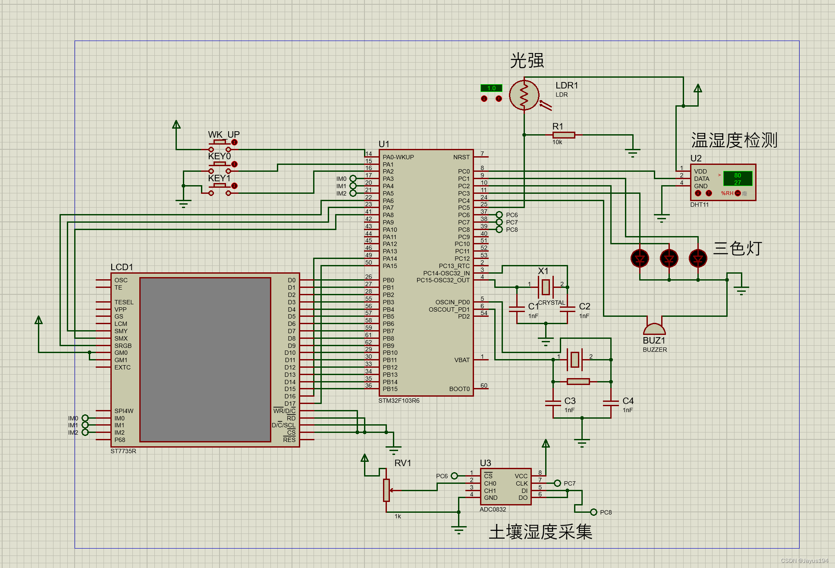Click the LDR1 light sensor symbol

tap(524, 95)
